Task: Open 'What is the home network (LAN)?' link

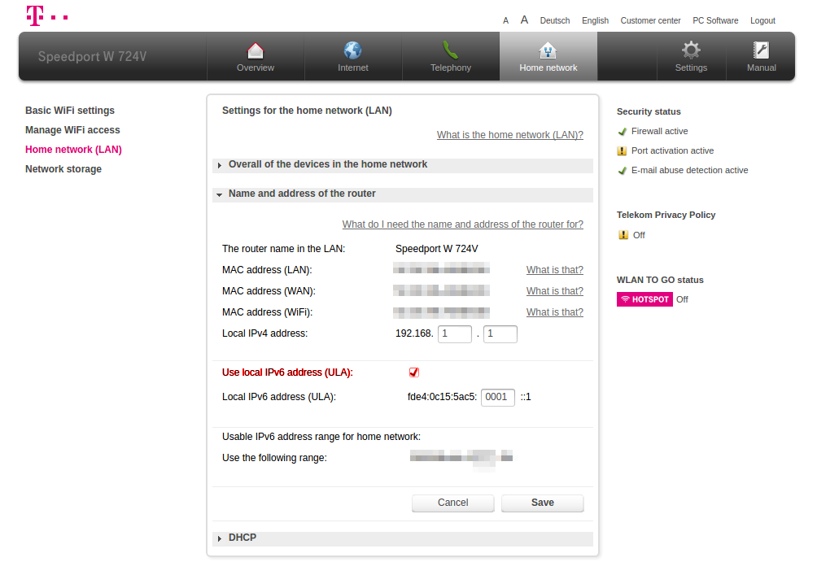Action: point(509,135)
